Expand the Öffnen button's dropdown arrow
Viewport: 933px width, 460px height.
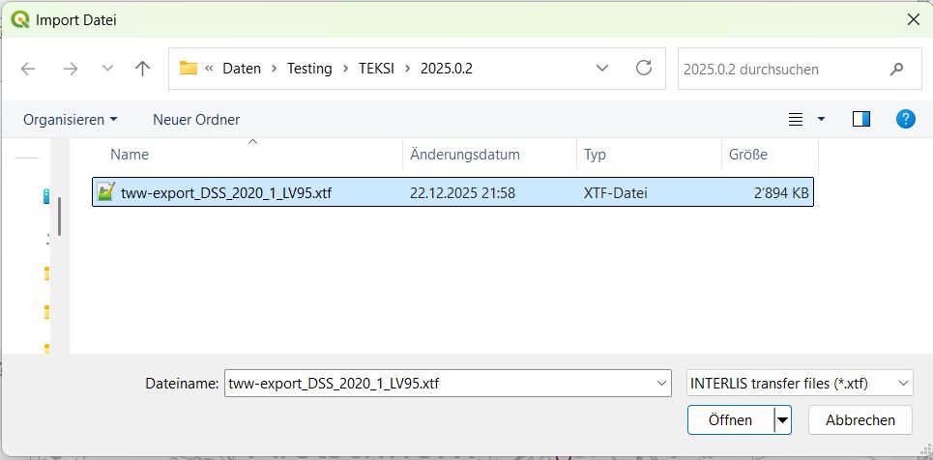782,420
